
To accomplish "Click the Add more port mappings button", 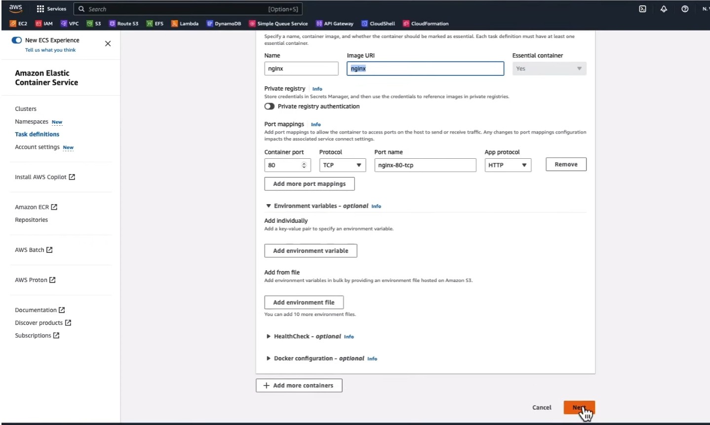I will (310, 184).
